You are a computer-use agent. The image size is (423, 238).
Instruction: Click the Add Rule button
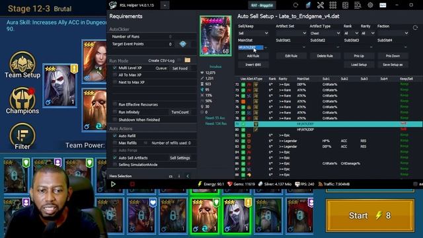pyautogui.click(x=253, y=56)
